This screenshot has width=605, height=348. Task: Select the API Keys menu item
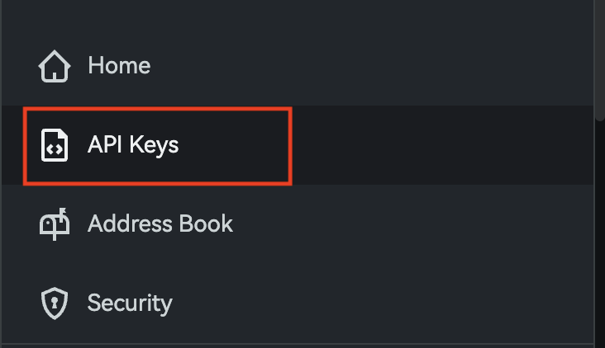click(132, 146)
